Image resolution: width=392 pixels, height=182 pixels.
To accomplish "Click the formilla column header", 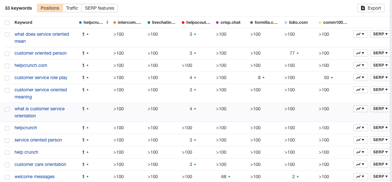I will pos(264,23).
